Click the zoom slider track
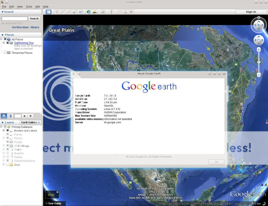 (259, 62)
